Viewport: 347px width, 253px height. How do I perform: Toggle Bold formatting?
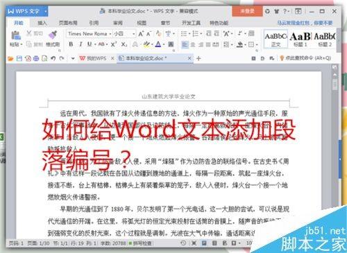71,44
